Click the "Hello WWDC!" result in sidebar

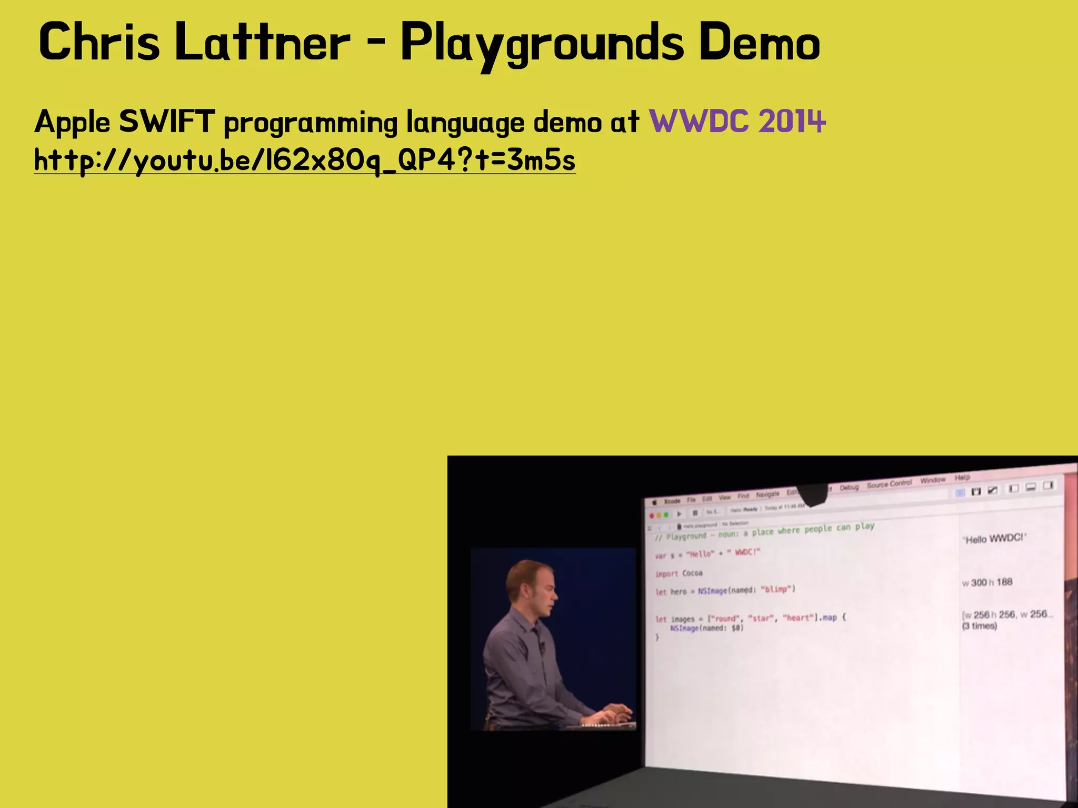994,538
